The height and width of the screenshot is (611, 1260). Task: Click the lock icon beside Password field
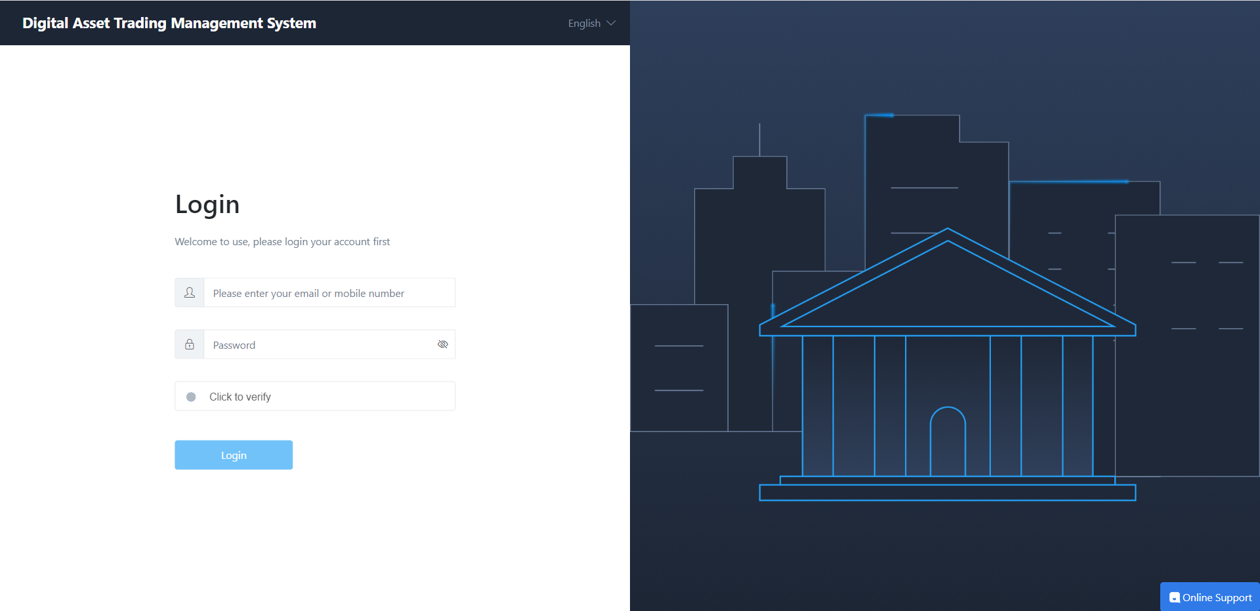[190, 344]
